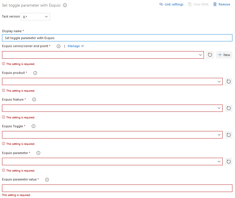
Task: Refresh Esquio parameter list
Action: pyautogui.click(x=229, y=162)
